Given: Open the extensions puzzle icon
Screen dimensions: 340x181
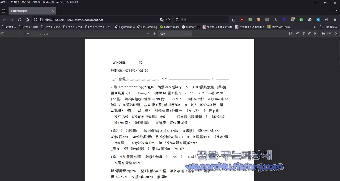Looking at the screenshot, I should coord(233,20).
